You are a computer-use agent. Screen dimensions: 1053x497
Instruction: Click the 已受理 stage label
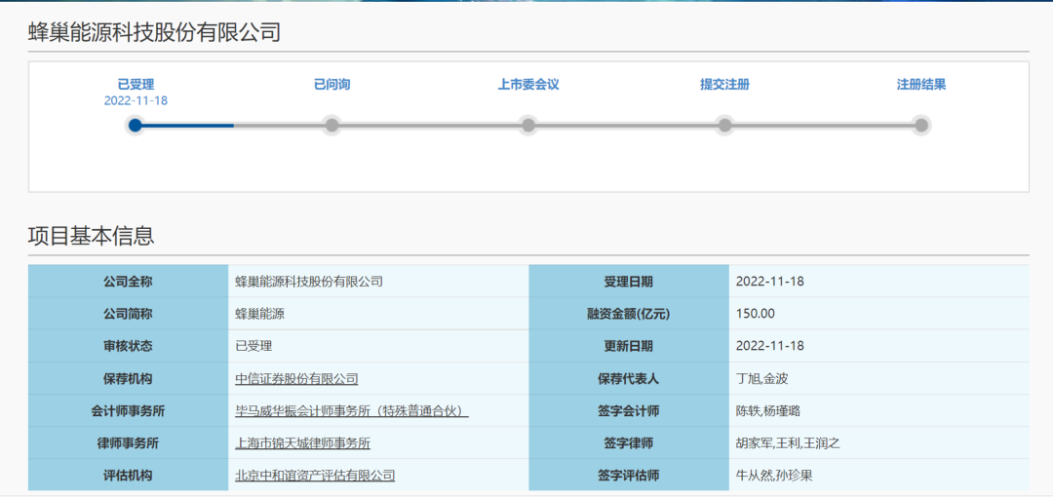[136, 85]
